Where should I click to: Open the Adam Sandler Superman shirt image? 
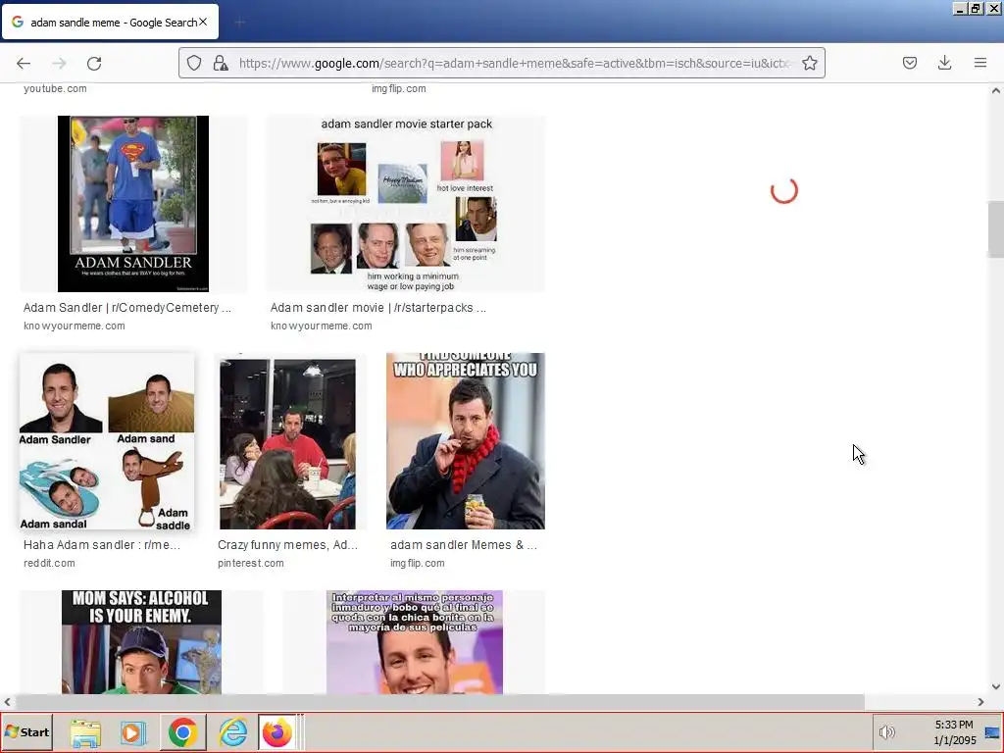pos(133,204)
